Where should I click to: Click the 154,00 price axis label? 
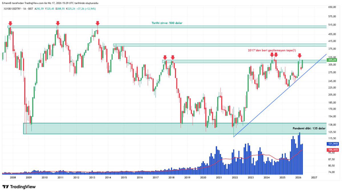coord(332,117)
